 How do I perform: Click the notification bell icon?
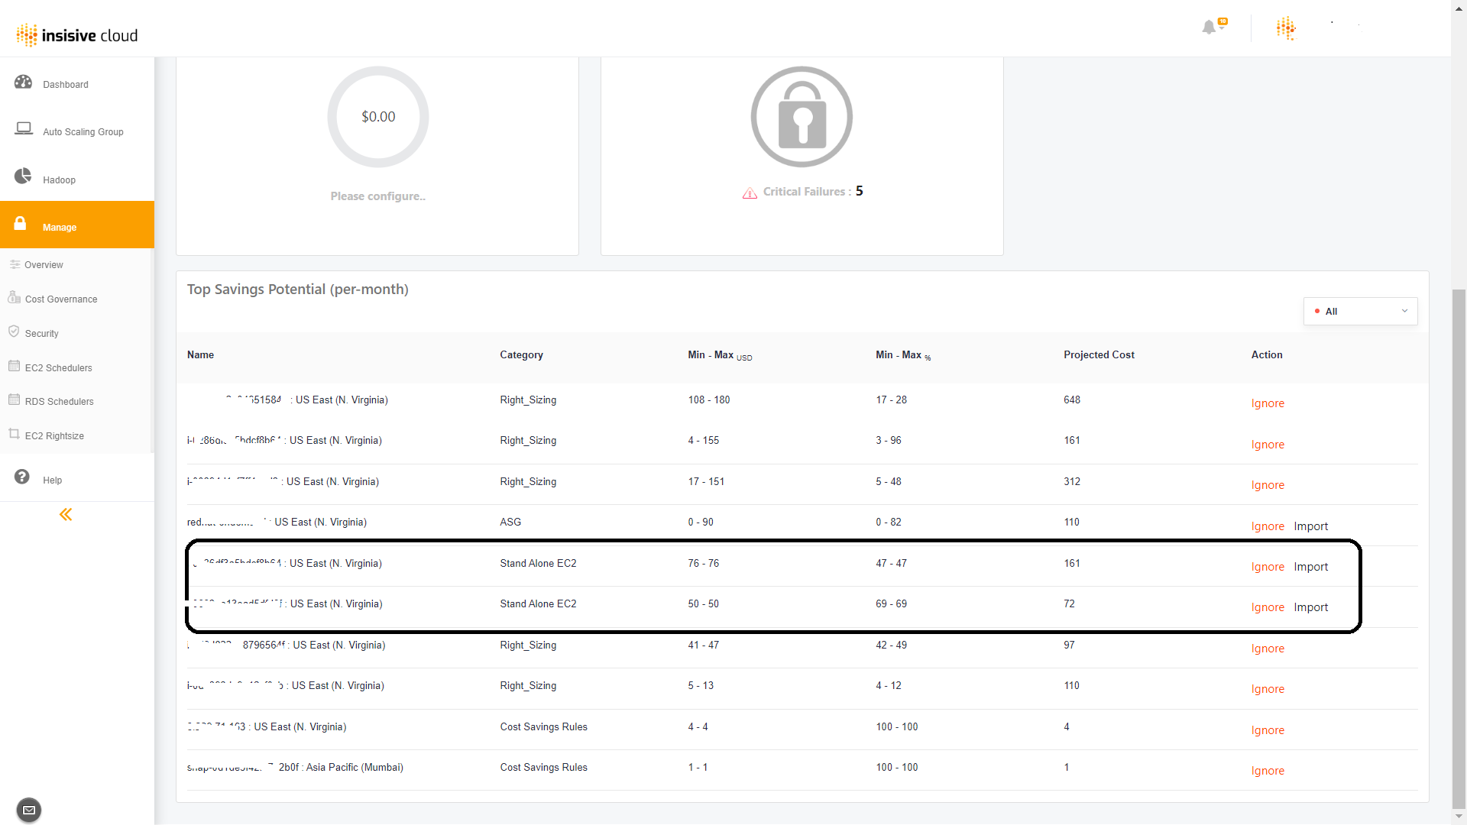pos(1209,27)
